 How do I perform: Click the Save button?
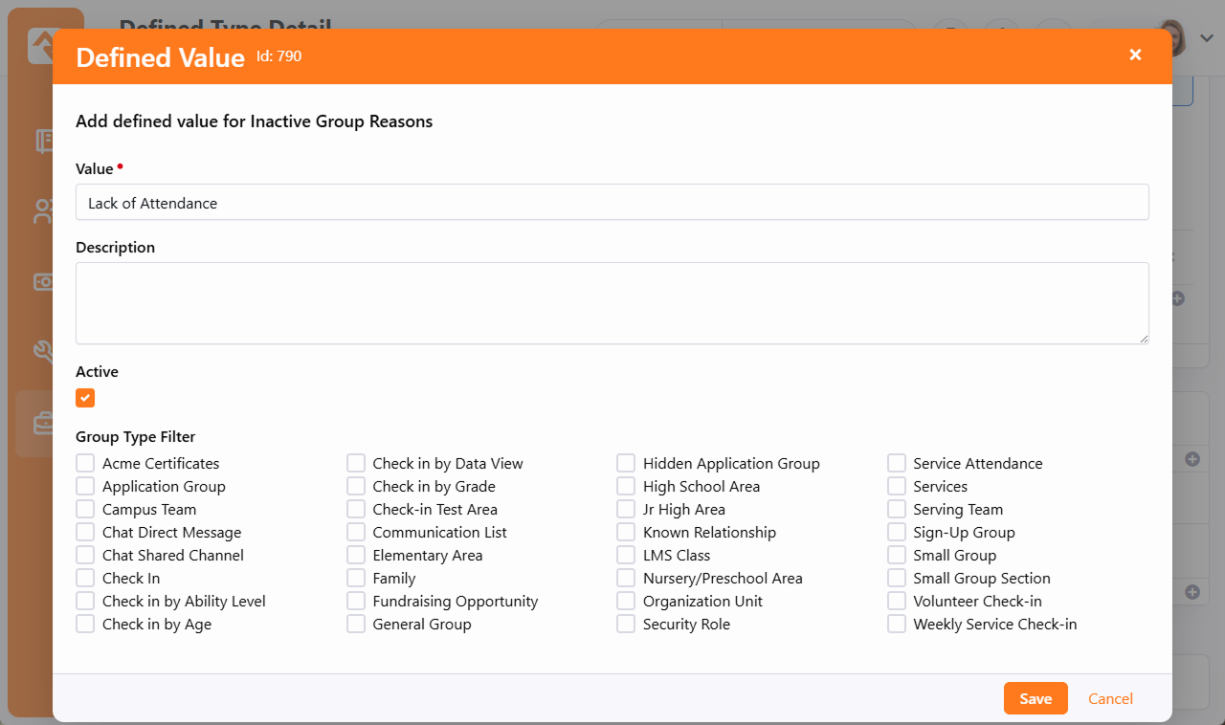tap(1036, 698)
